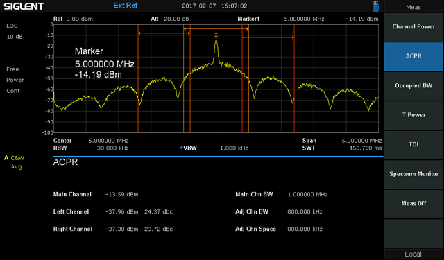The width and height of the screenshot is (444, 260).
Task: Click the RBW 30.000 kHz value
Action: tap(112, 148)
